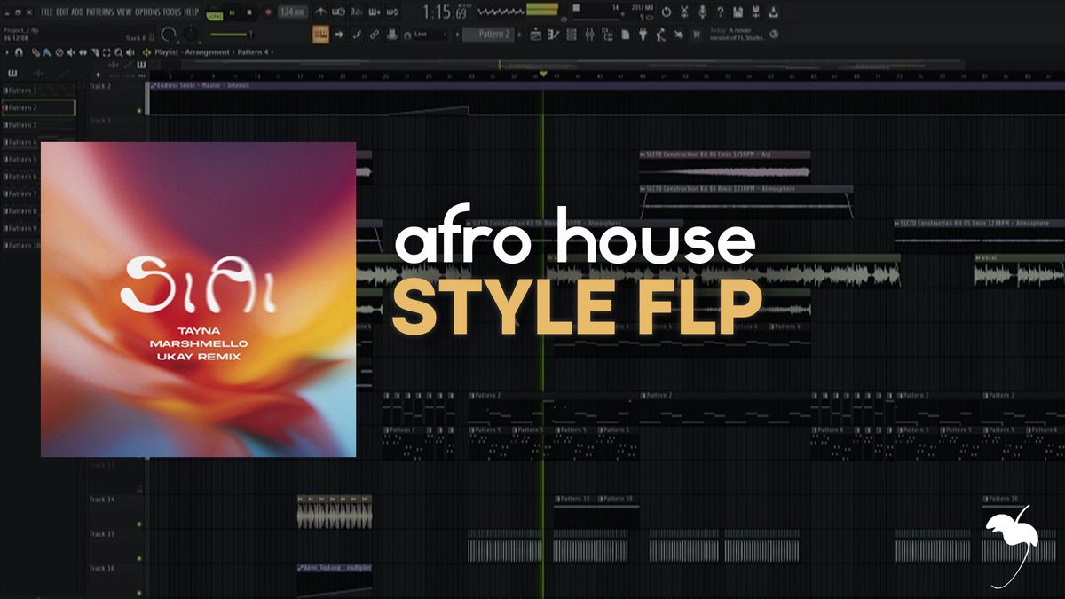Viewport: 1065px width, 599px height.
Task: Toggle the recording countdown
Action: (x=357, y=12)
